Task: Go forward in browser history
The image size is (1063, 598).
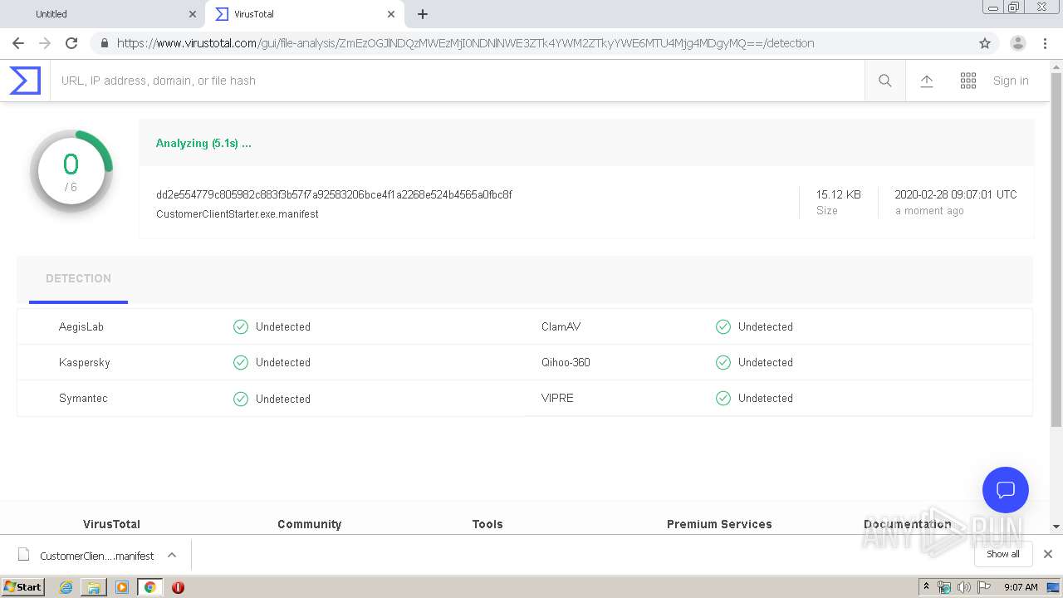Action: coord(45,43)
